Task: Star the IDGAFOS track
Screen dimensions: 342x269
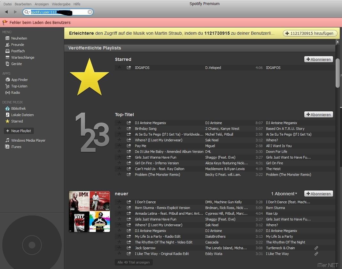Action: (119, 68)
